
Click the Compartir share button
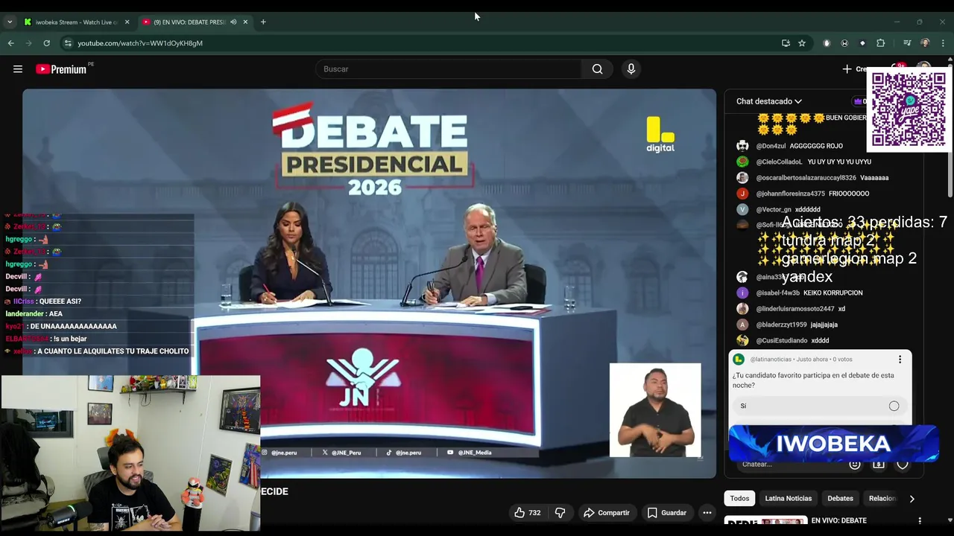pyautogui.click(x=607, y=513)
